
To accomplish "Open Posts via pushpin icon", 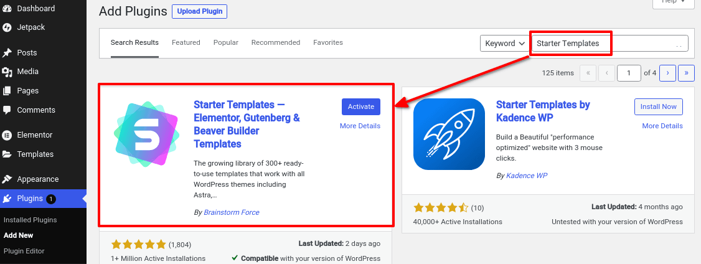I will click(7, 53).
